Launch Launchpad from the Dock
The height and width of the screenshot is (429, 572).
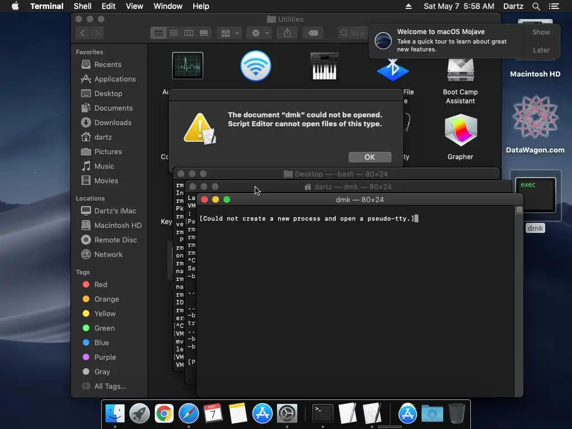(139, 414)
